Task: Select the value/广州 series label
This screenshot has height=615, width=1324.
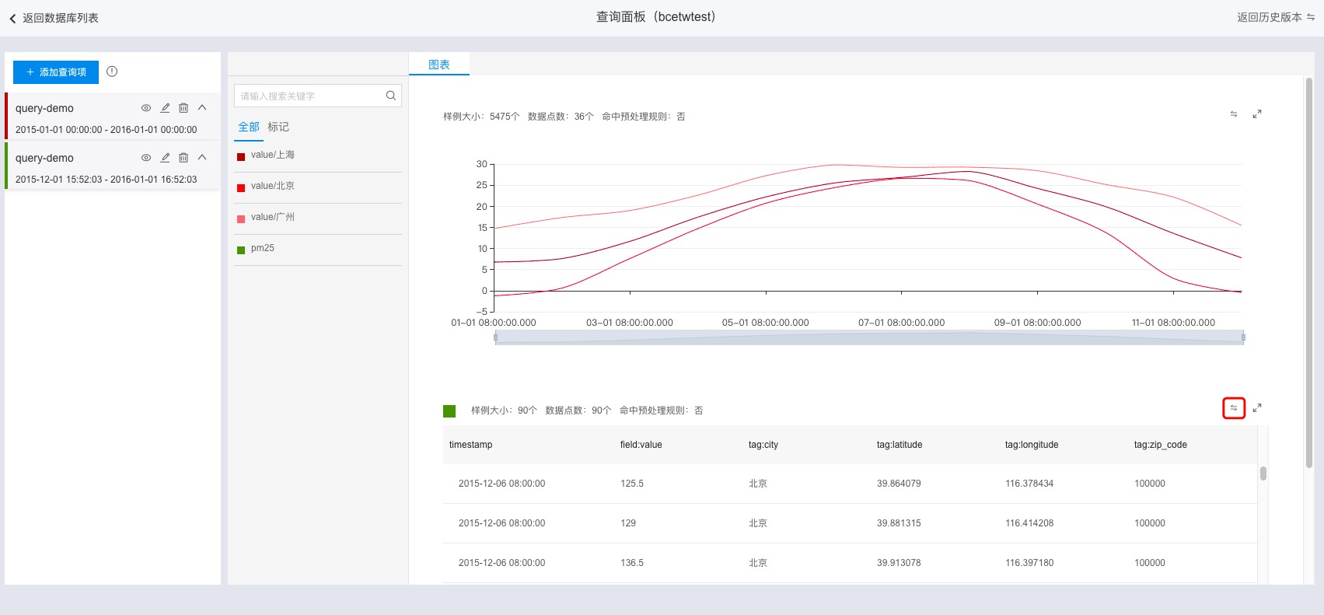Action: click(273, 217)
